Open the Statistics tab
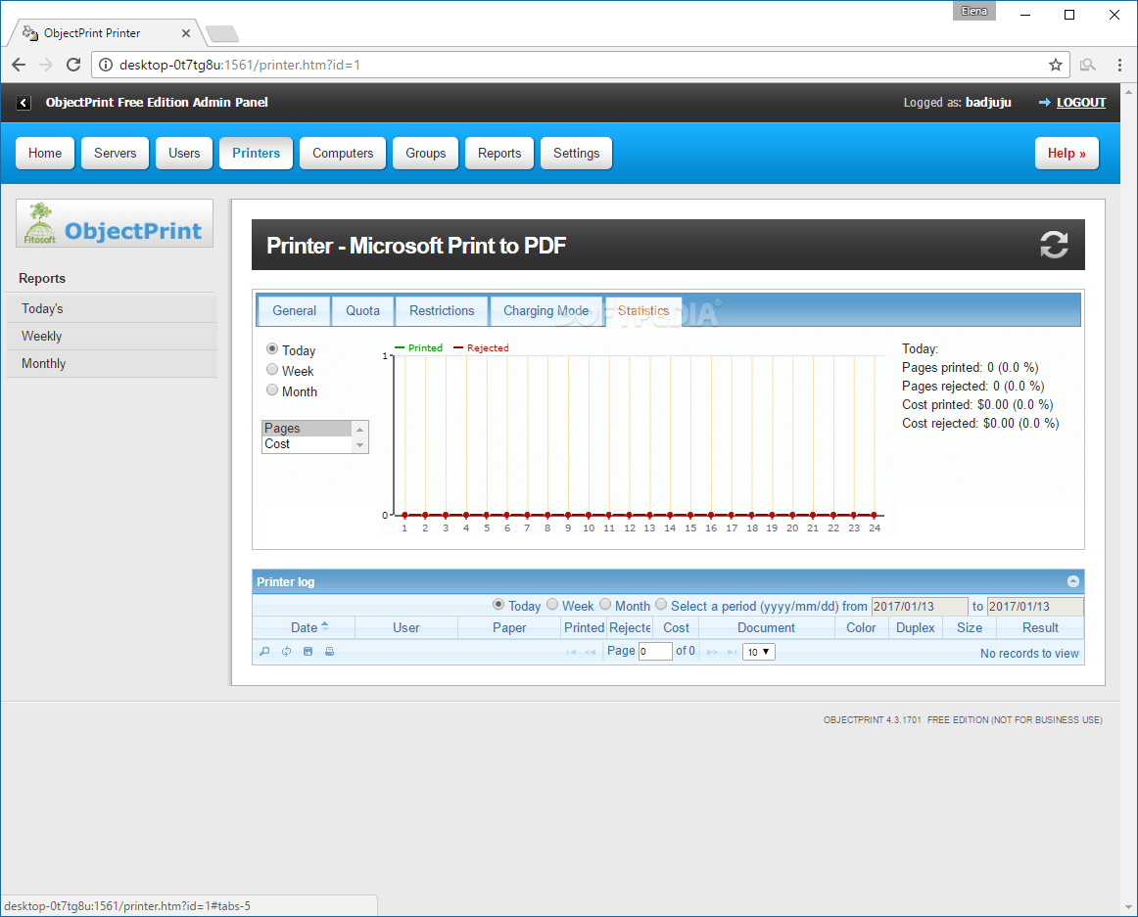This screenshot has height=917, width=1138. tap(643, 311)
